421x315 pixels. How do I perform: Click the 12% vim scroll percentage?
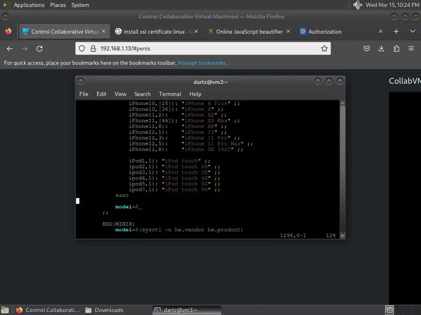click(x=331, y=235)
